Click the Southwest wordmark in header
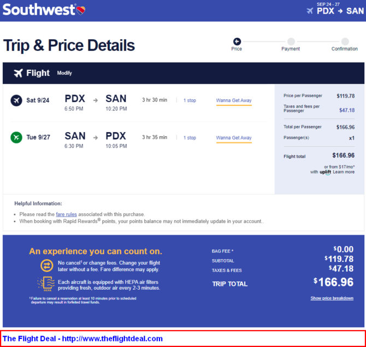This screenshot has height=347, width=366. click(37, 10)
